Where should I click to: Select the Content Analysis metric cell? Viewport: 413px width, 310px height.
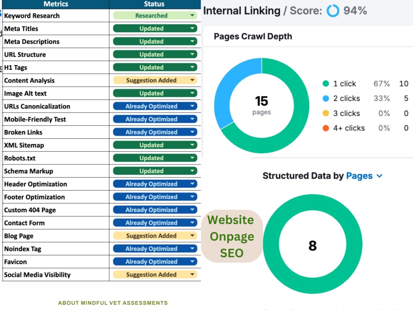tap(56, 80)
